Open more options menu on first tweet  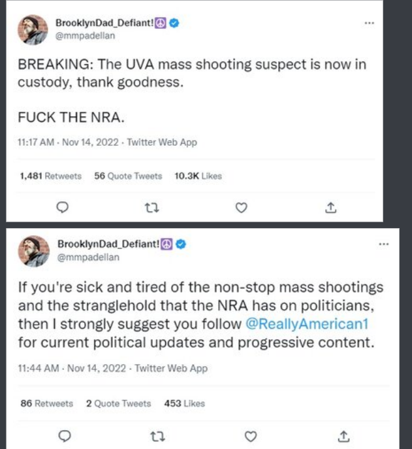[370, 22]
